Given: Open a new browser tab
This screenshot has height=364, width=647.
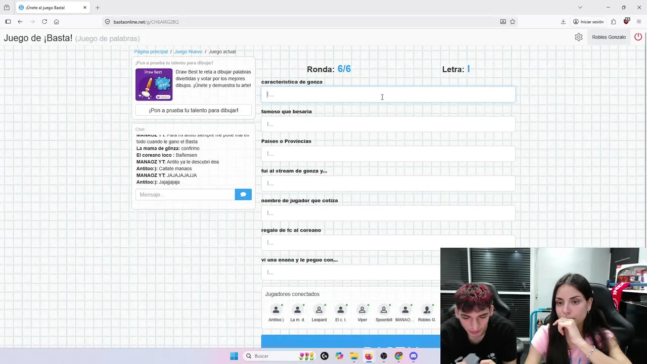Looking at the screenshot, I should tap(98, 8).
